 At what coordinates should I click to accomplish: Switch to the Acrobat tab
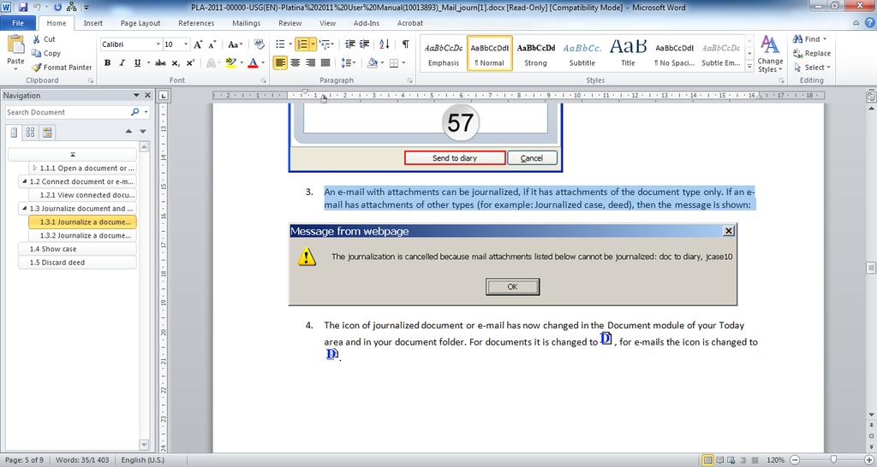410,23
